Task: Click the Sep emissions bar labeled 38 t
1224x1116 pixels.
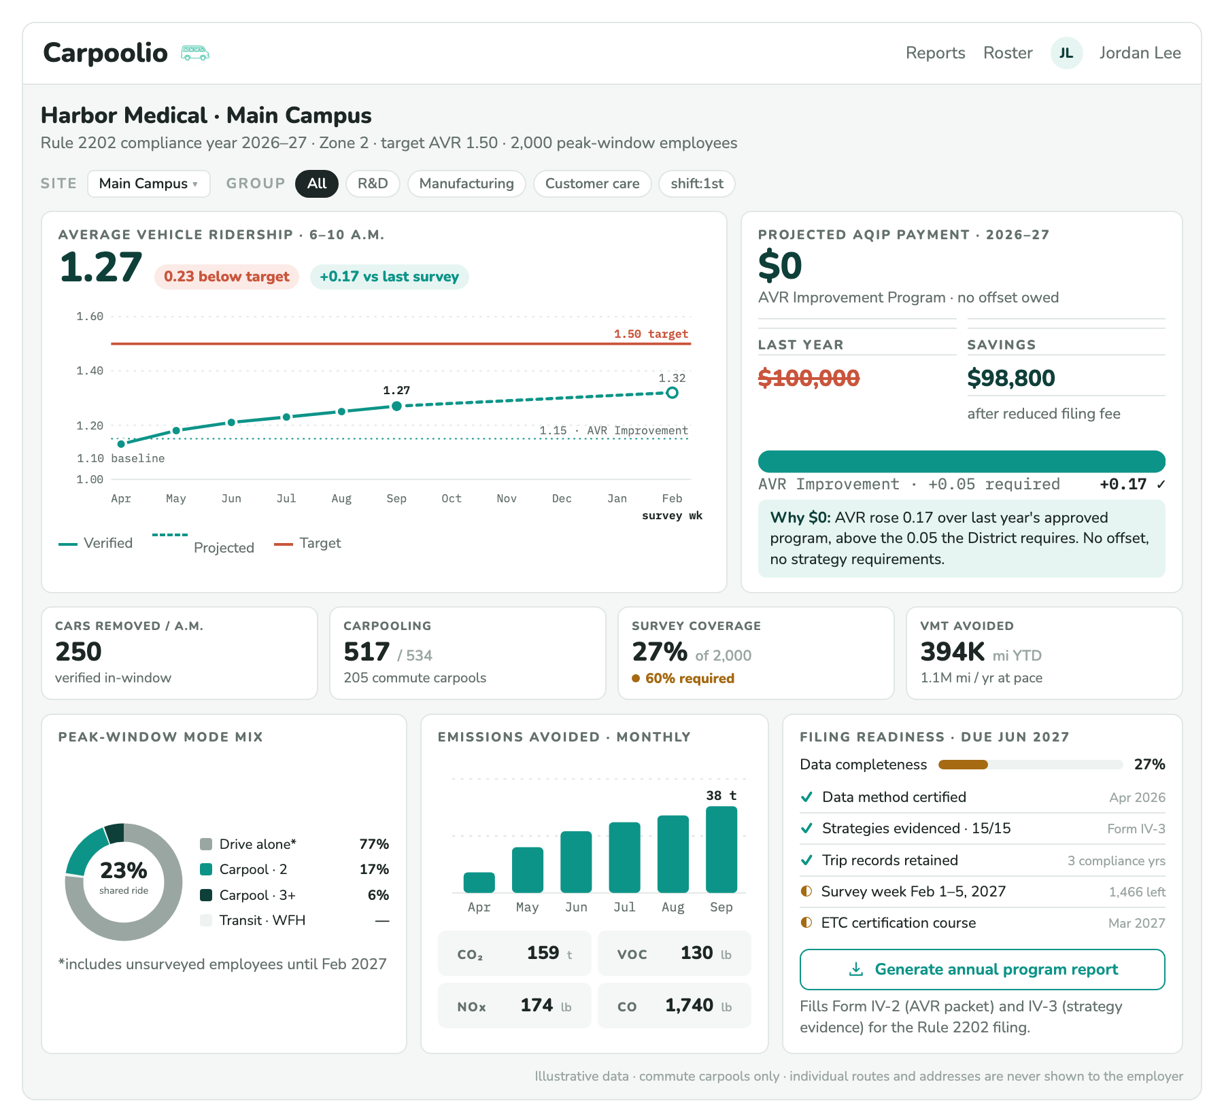Action: pyautogui.click(x=721, y=850)
